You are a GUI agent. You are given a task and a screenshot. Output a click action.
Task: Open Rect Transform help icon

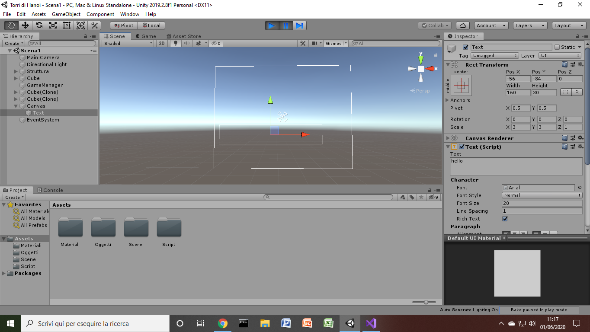(x=564, y=65)
